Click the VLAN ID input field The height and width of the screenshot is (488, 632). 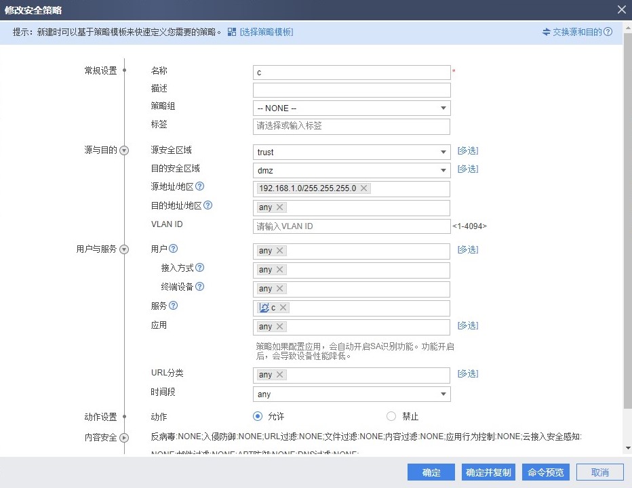(x=351, y=226)
